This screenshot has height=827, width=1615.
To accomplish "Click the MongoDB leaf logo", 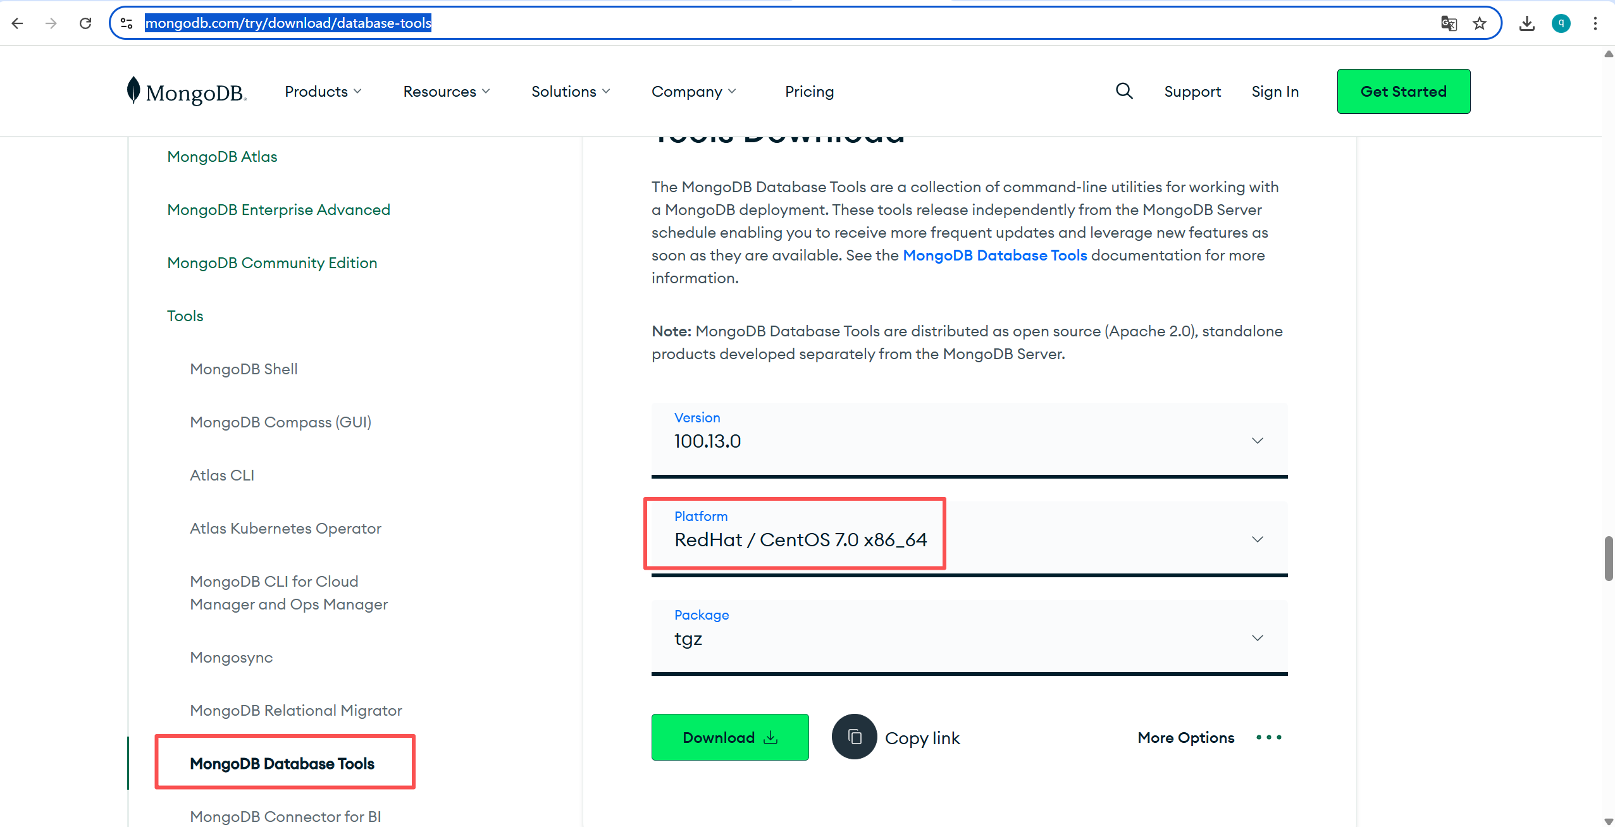I will (133, 90).
